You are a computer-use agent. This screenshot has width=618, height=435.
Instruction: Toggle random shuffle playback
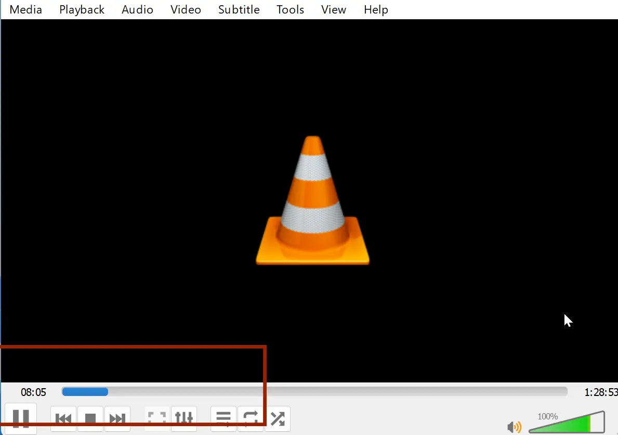coord(278,419)
